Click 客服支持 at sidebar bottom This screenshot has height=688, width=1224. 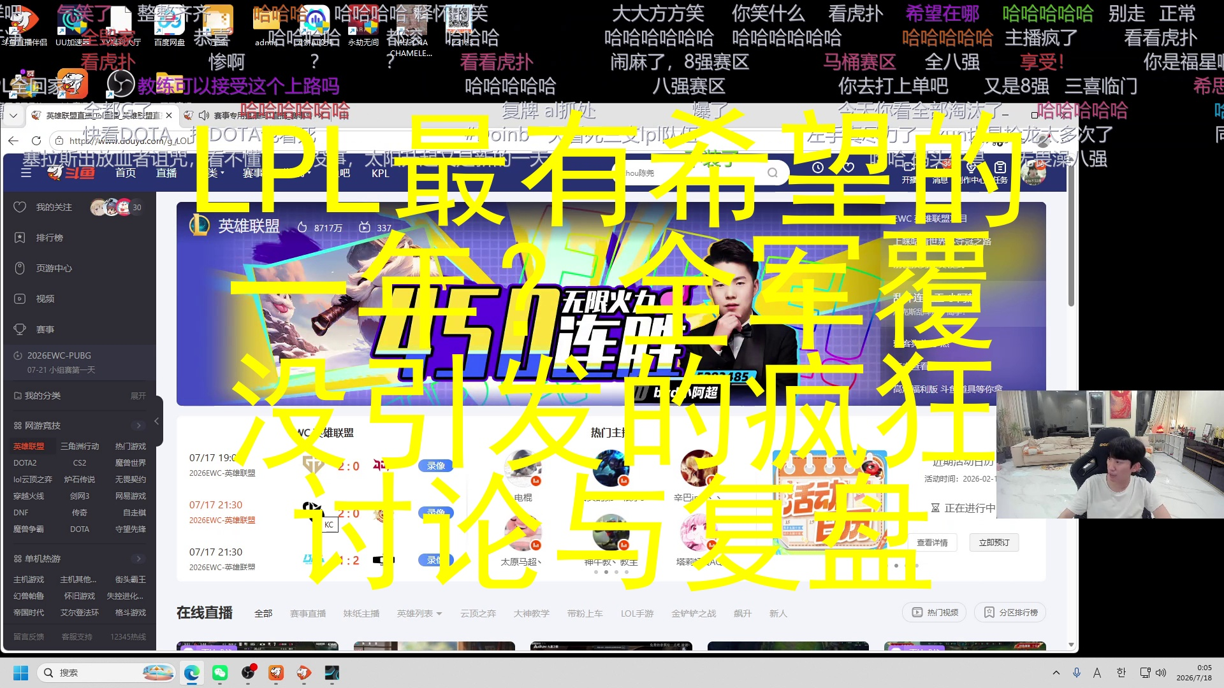tap(77, 637)
